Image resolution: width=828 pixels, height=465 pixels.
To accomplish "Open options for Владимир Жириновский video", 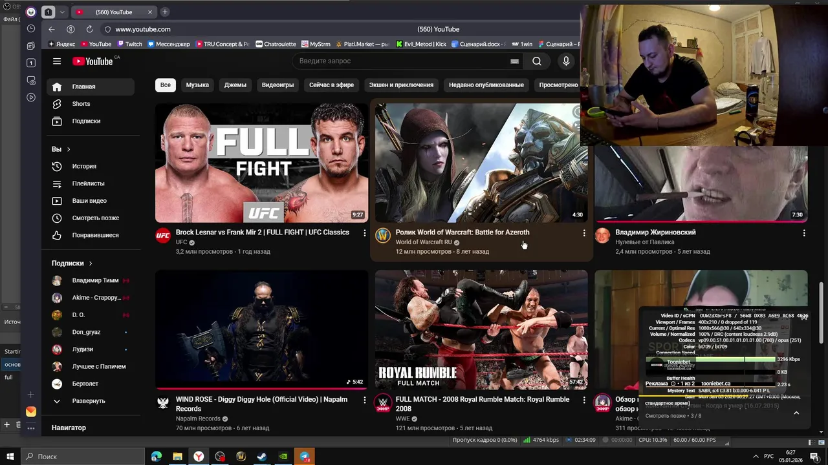I will click(x=804, y=232).
